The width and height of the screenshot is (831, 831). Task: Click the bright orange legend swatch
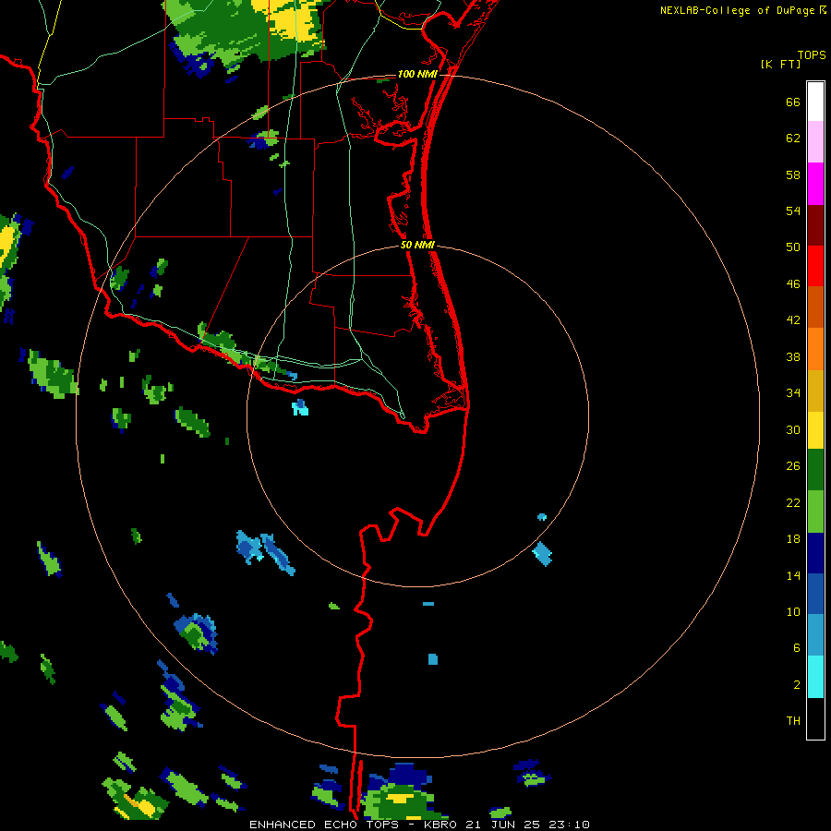(x=815, y=349)
